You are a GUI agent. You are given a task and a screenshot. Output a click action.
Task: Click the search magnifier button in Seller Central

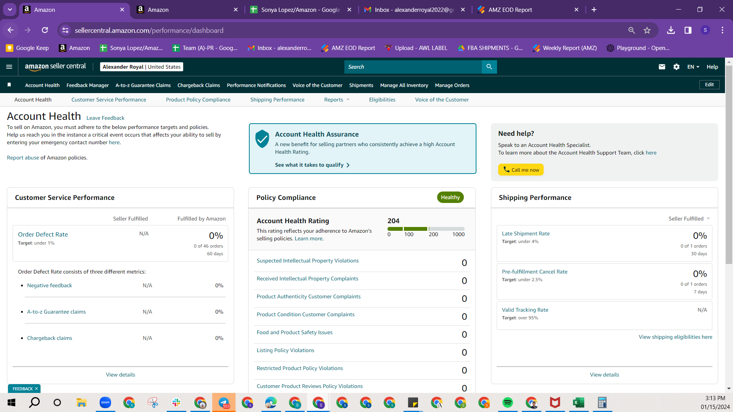coord(489,67)
